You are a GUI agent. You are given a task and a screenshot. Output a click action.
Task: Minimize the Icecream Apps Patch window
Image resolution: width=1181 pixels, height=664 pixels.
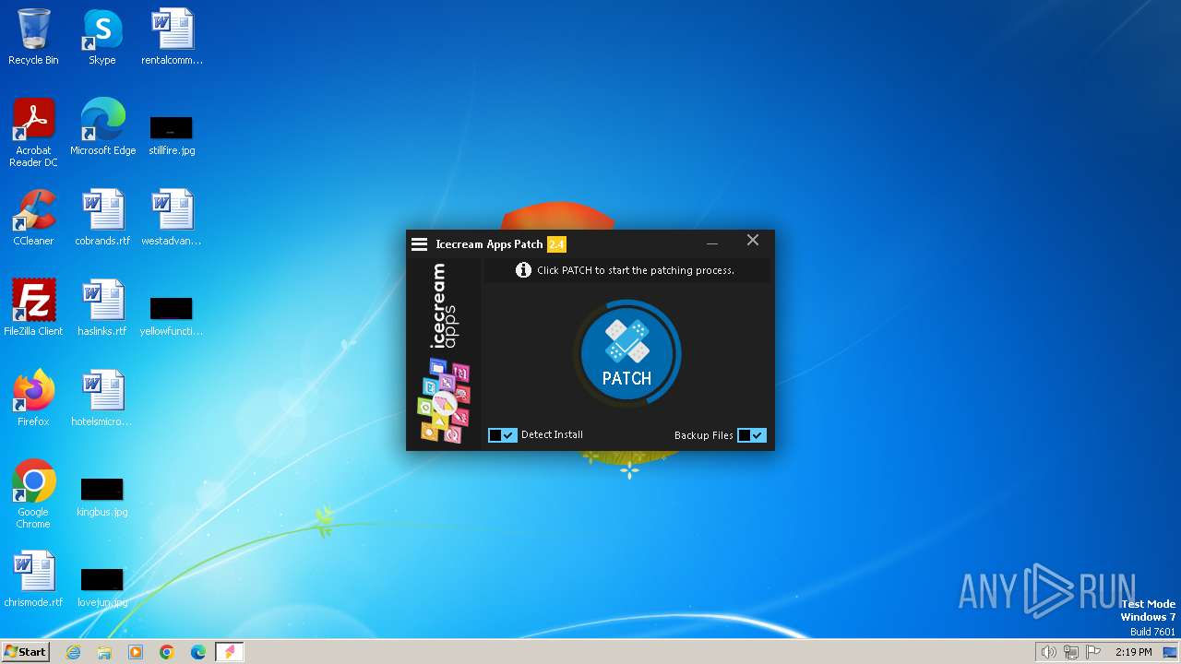click(x=712, y=243)
